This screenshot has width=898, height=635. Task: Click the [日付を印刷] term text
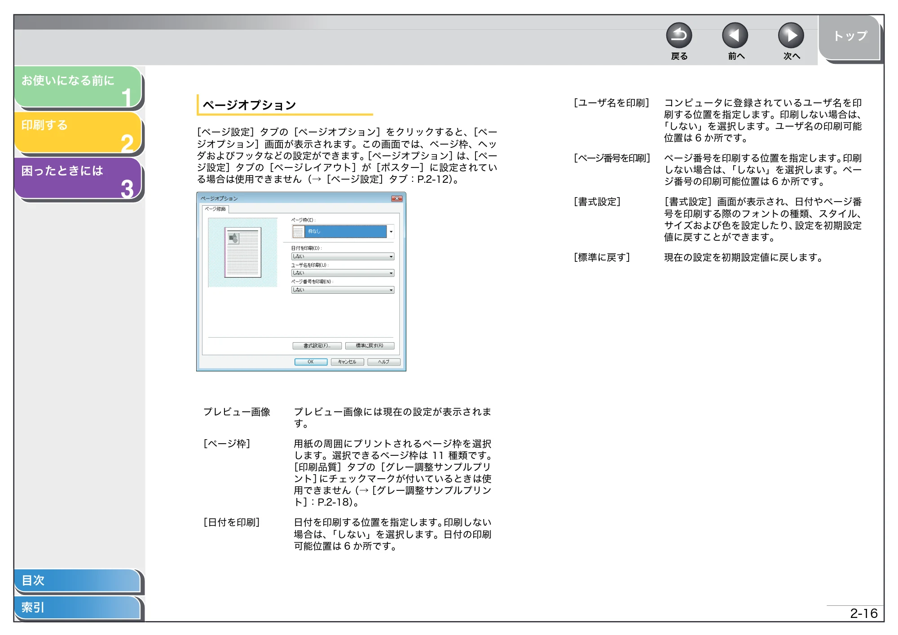tap(232, 522)
